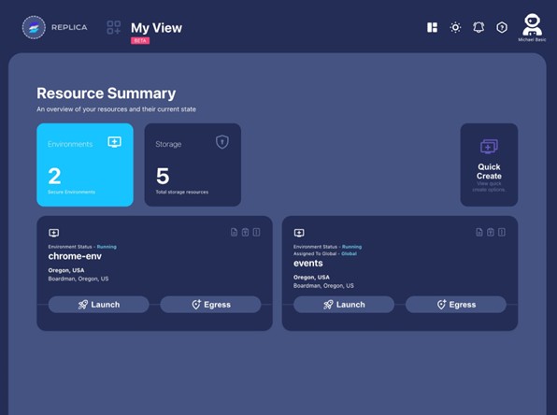Image resolution: width=557 pixels, height=415 pixels.
Task: Click the info icon on the events card
Action: pyautogui.click(x=502, y=232)
